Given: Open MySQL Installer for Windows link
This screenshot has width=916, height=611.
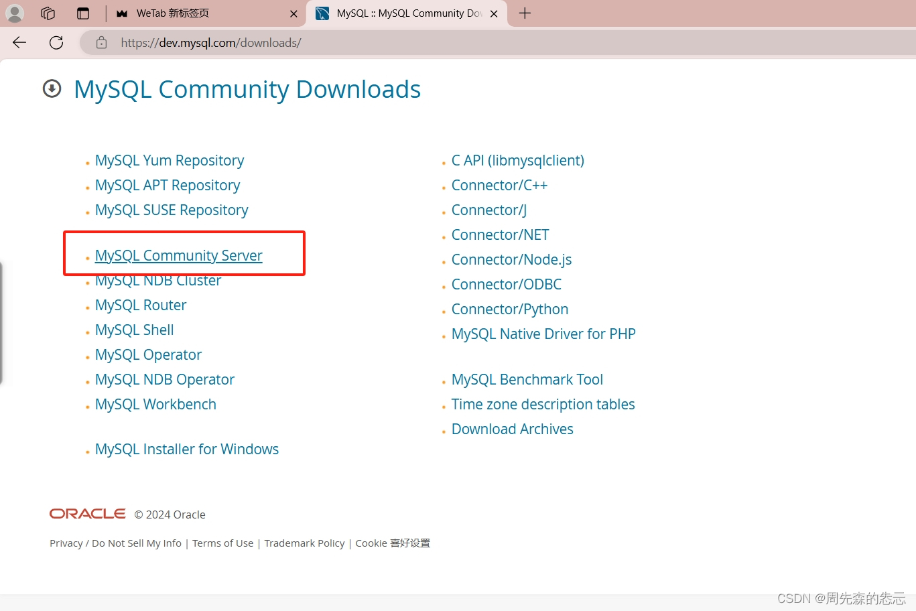Looking at the screenshot, I should [x=187, y=450].
